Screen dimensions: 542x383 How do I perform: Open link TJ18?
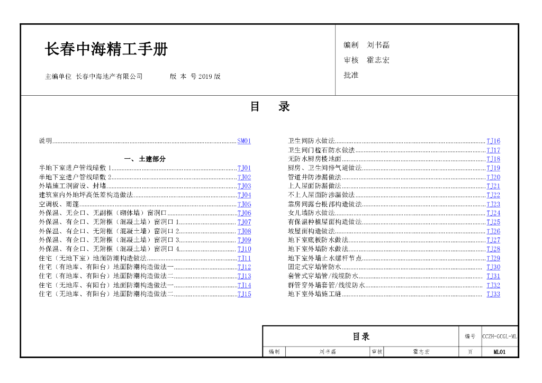pos(493,159)
